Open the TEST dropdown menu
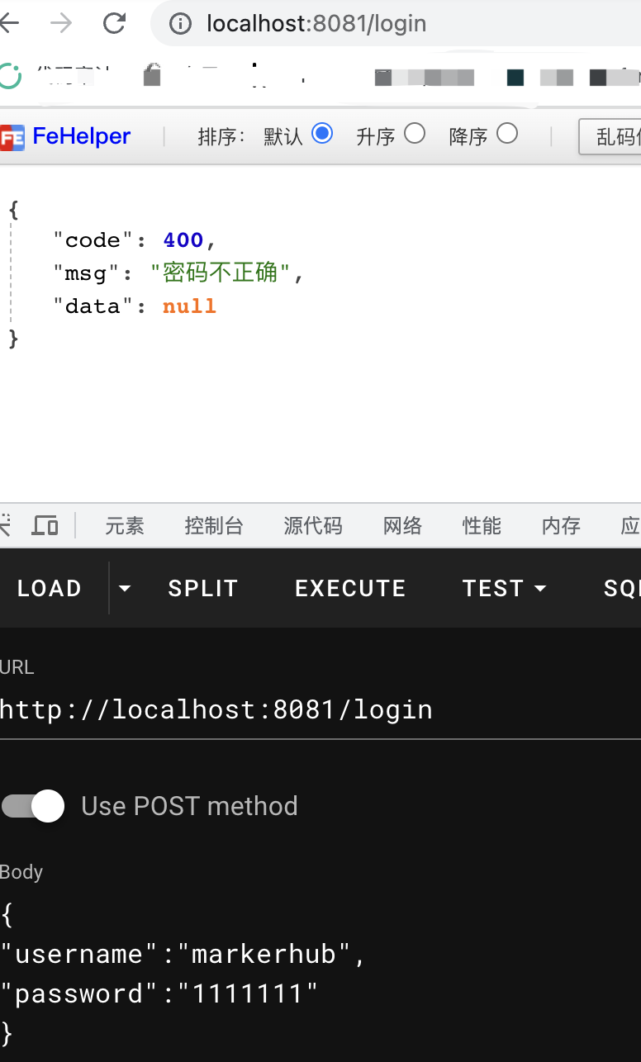 coord(541,588)
